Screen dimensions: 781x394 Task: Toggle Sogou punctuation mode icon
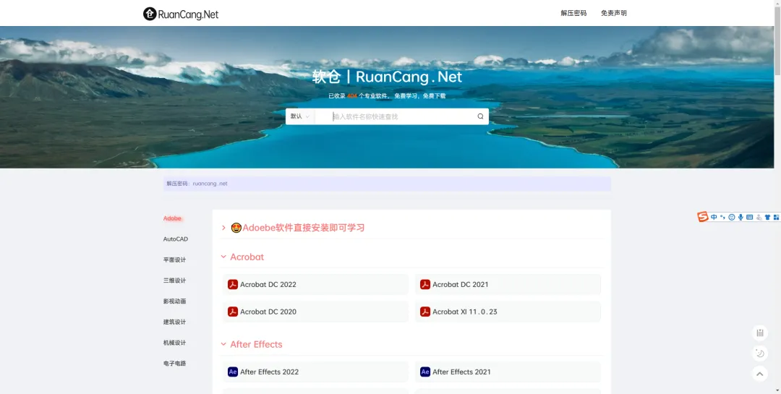[722, 217]
